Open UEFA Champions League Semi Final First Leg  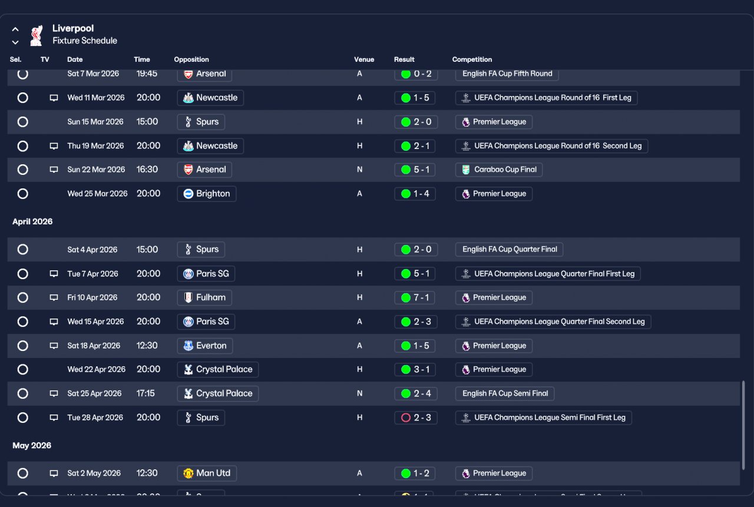pos(544,417)
